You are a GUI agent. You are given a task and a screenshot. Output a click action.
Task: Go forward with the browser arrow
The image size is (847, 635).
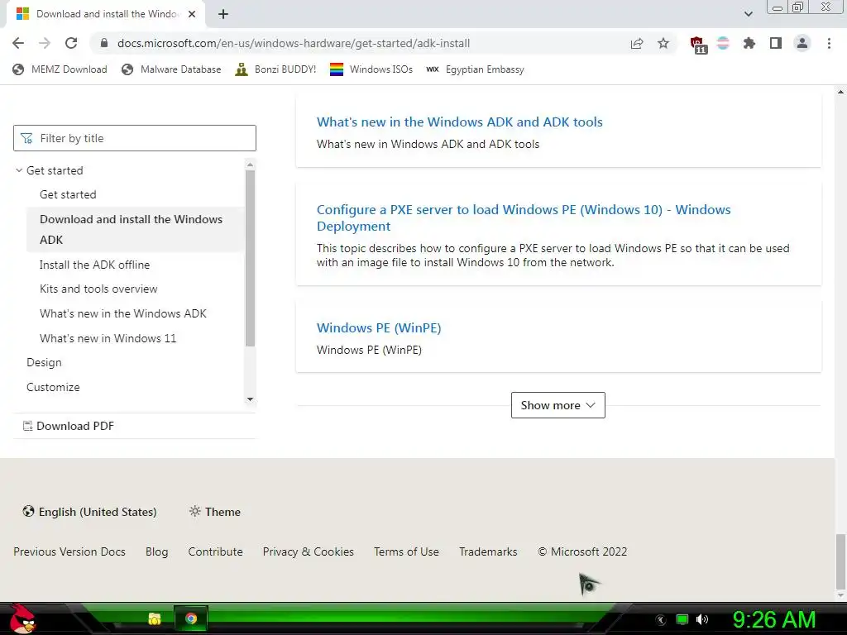coord(45,43)
